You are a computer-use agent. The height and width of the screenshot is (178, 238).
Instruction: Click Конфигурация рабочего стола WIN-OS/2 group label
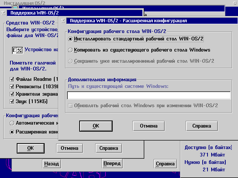click(117, 31)
